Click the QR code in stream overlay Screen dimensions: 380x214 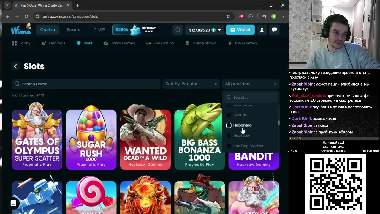(x=335, y=184)
